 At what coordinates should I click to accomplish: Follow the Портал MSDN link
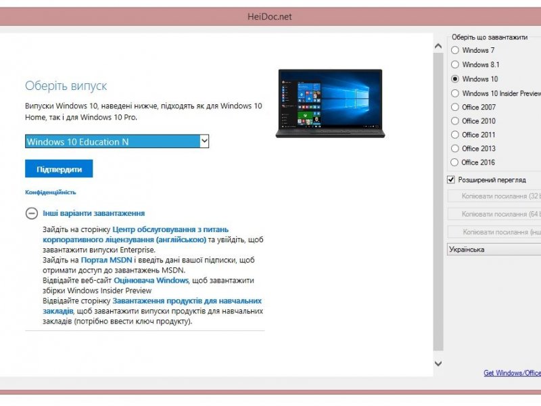(106, 260)
